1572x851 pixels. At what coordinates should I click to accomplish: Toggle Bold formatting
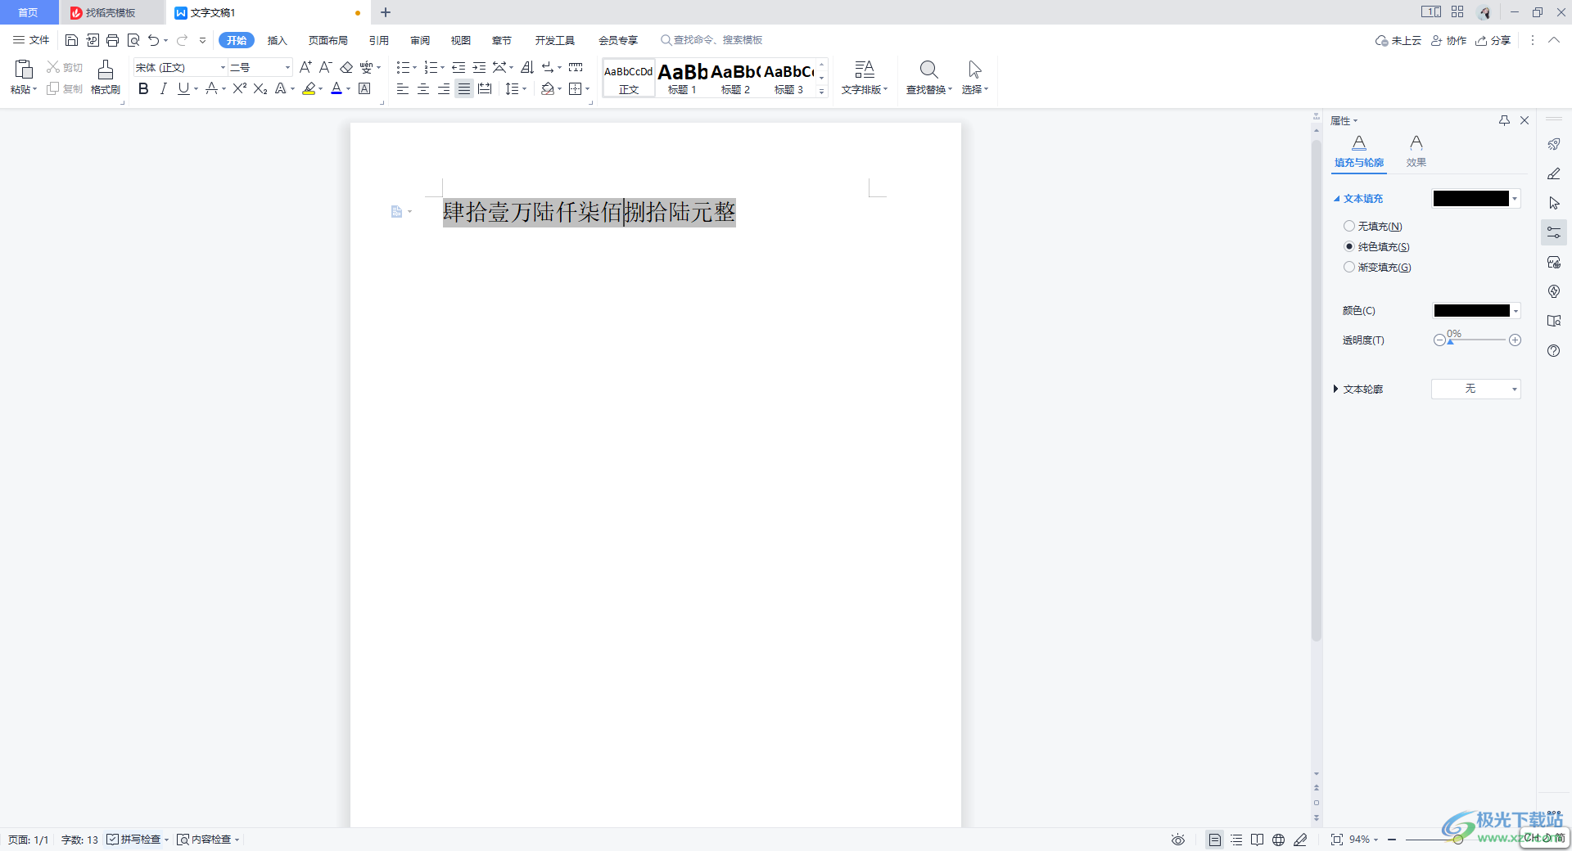[143, 88]
